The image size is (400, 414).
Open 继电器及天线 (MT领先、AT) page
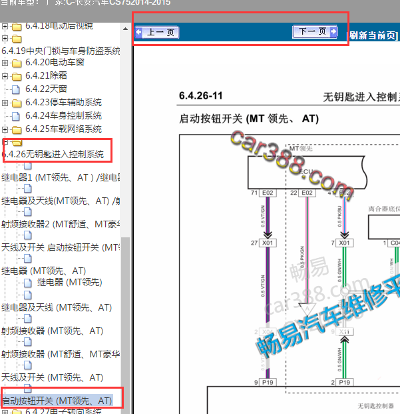tap(57, 307)
